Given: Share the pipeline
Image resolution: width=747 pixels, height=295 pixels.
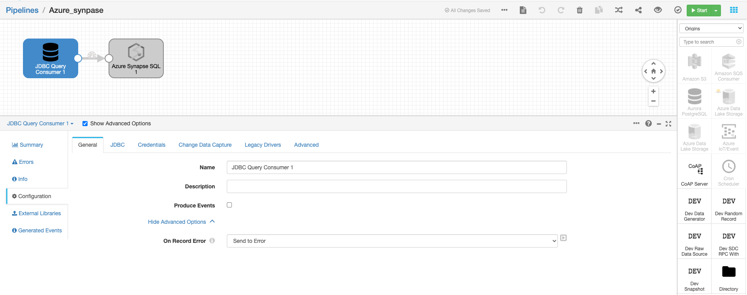Looking at the screenshot, I should [638, 10].
